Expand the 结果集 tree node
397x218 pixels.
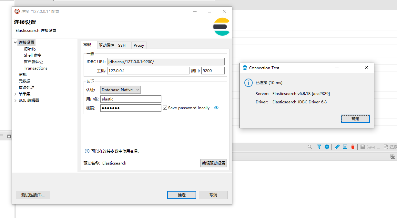tap(15, 94)
